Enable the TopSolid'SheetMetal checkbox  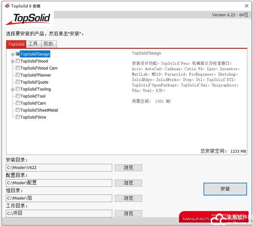point(18,110)
